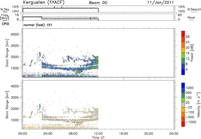
Task: Click the "4" power colorbar label
Action: click(186, 69)
